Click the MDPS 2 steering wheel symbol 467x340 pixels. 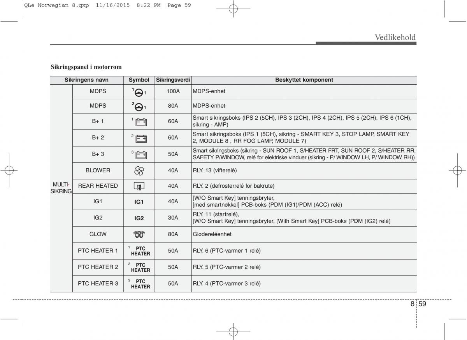[139, 106]
